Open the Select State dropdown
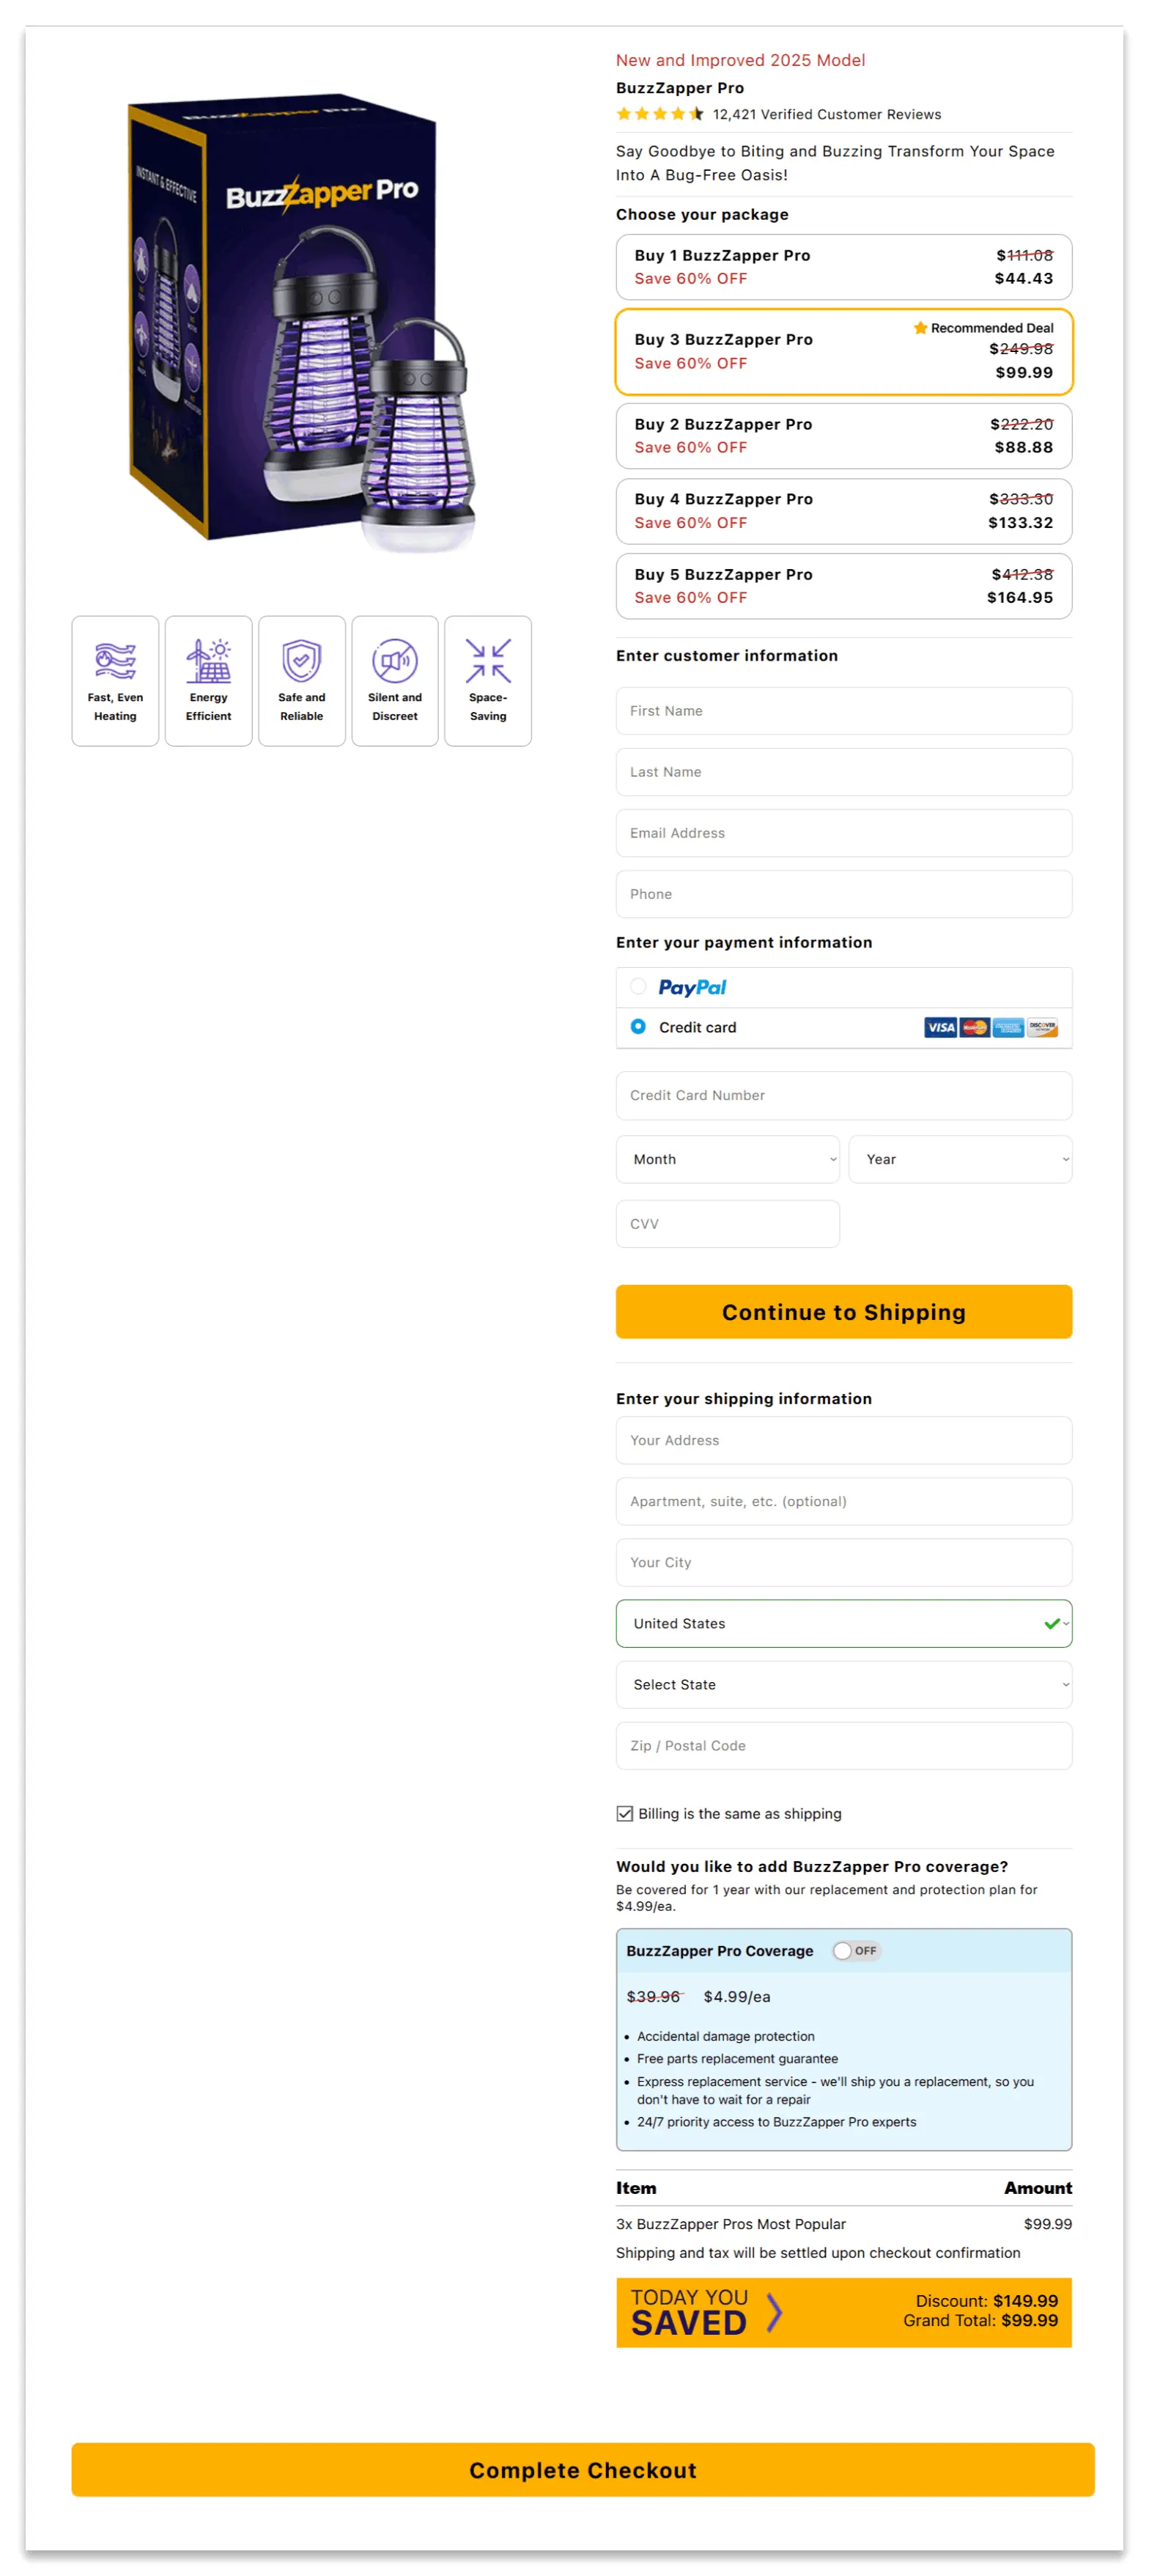The image size is (1149, 2576). 843,1684
